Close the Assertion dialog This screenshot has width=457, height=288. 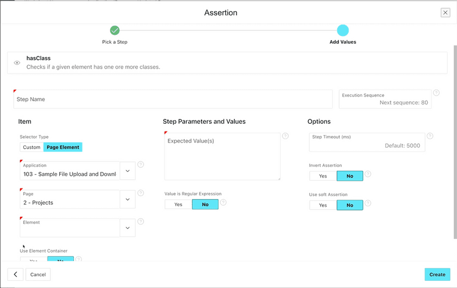445,13
